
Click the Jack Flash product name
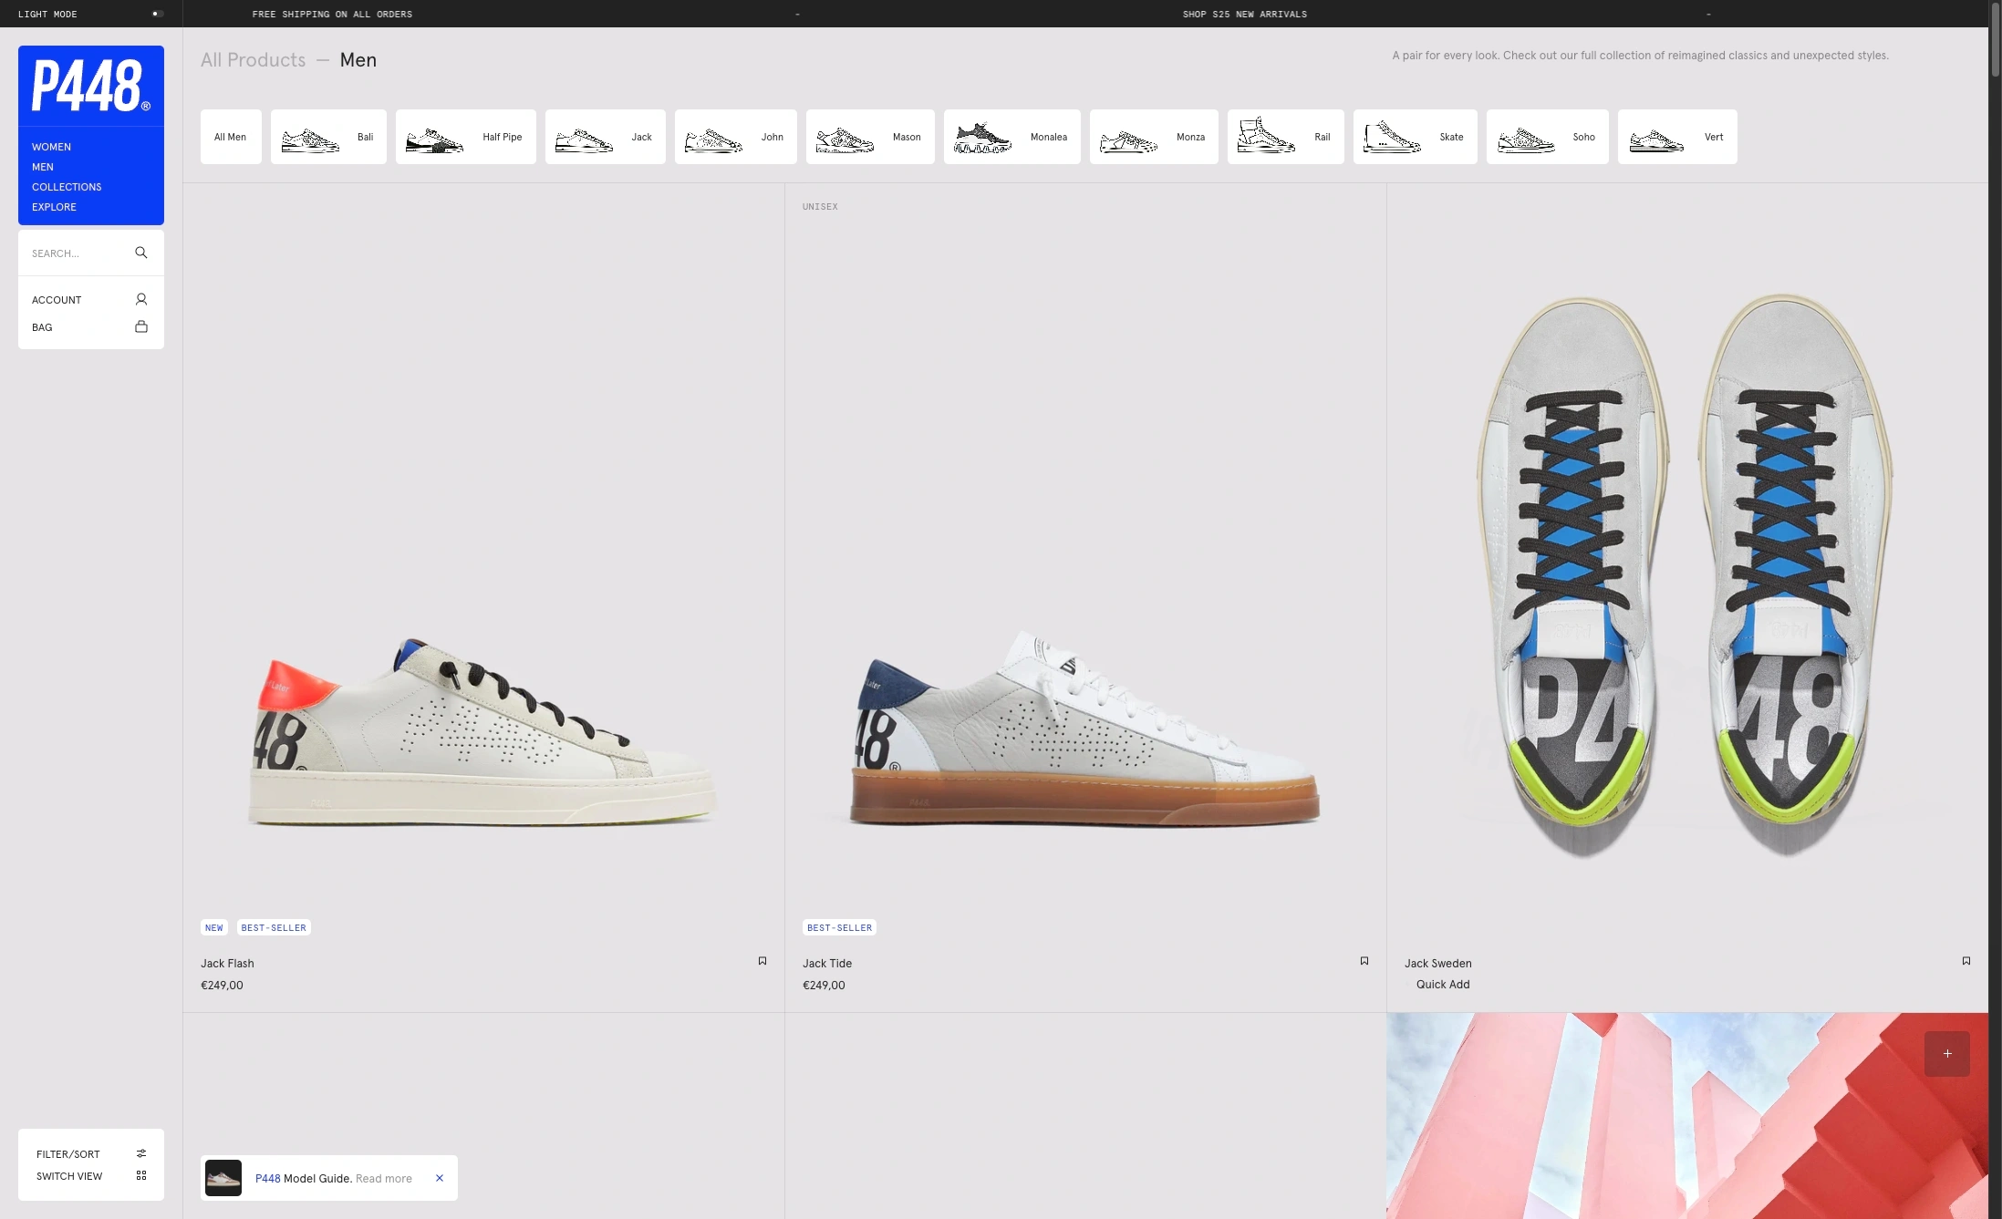point(227,964)
